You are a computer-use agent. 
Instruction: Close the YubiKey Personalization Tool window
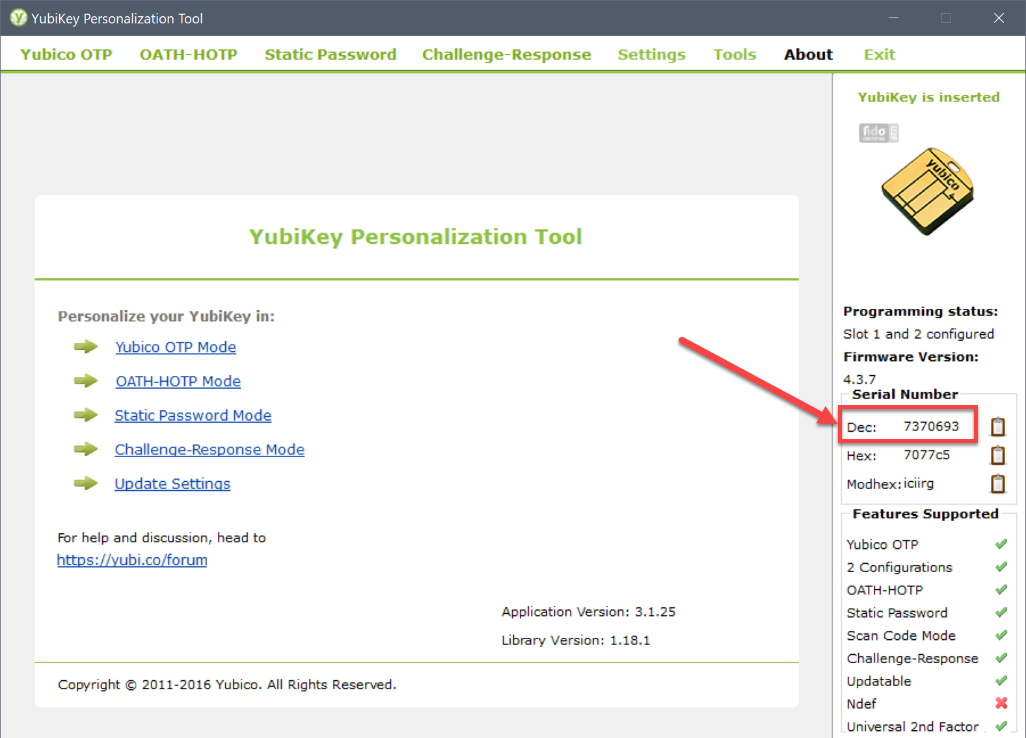tap(999, 18)
